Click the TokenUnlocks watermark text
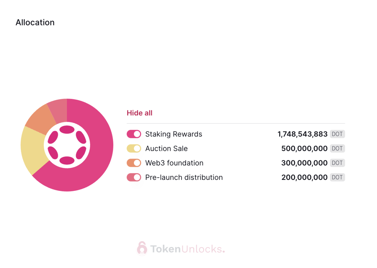This screenshot has width=377, height=268. pyautogui.click(x=187, y=249)
